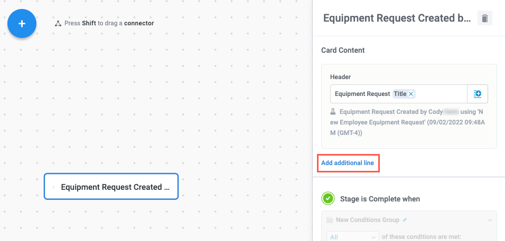Click the Card Content section heading

click(x=343, y=50)
